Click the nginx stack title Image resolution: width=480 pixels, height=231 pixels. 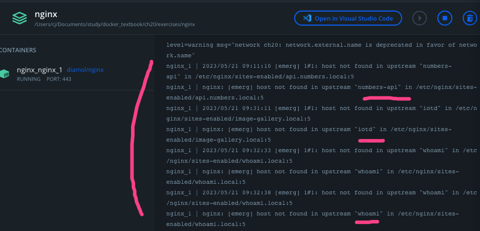[x=46, y=14]
